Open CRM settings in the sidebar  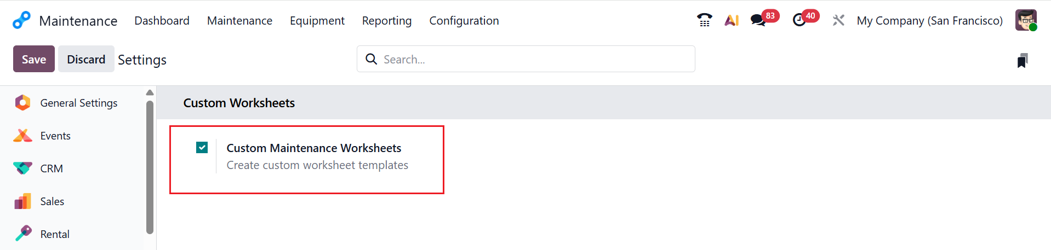click(52, 168)
